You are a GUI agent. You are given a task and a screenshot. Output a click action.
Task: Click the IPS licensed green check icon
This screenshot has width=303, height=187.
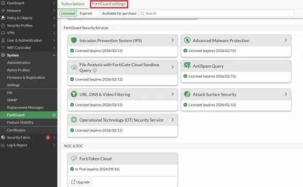click(72, 51)
